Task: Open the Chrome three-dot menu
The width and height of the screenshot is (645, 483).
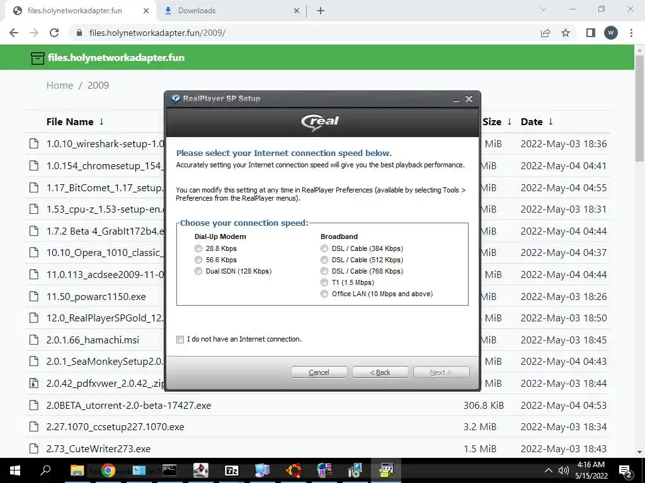Action: click(x=631, y=33)
